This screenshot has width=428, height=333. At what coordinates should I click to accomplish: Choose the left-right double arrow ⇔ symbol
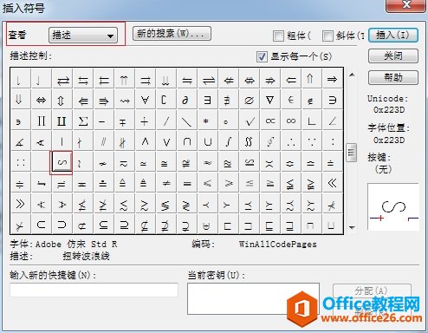(x=41, y=100)
